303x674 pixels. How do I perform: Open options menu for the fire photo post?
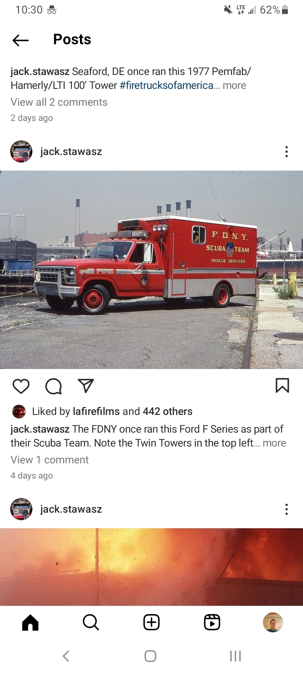(x=287, y=509)
